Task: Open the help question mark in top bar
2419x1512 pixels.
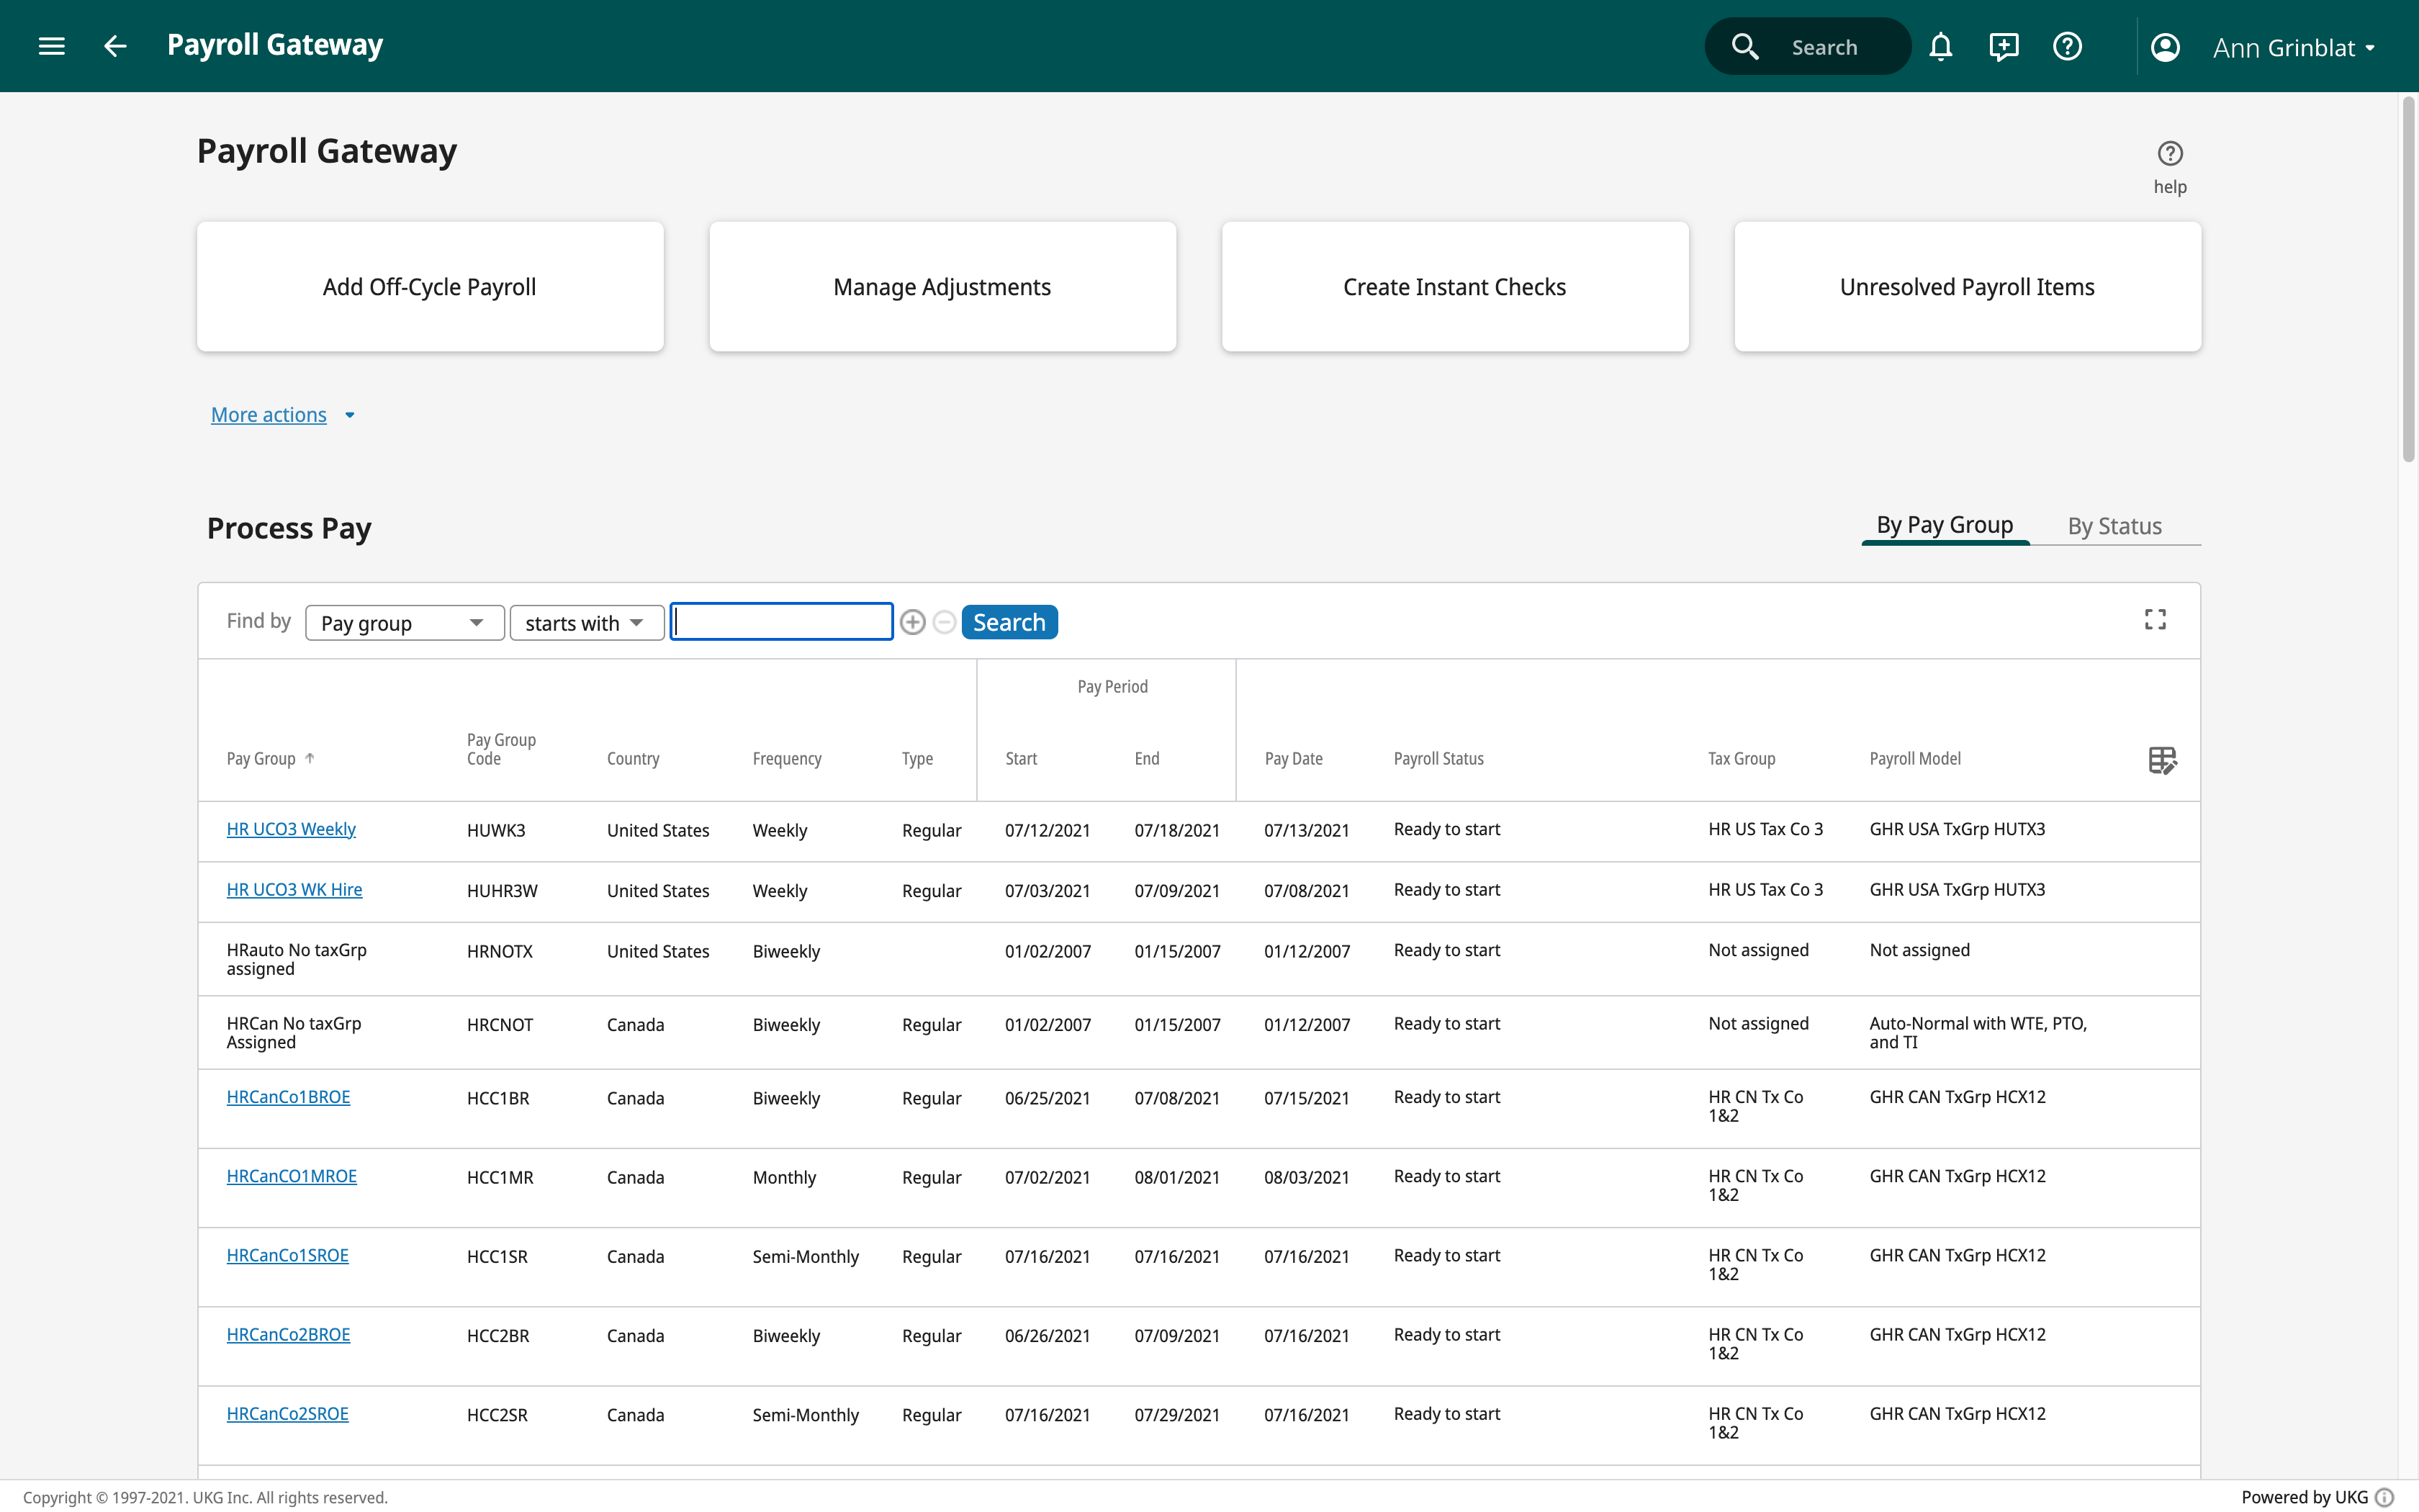Action: coord(2067,46)
